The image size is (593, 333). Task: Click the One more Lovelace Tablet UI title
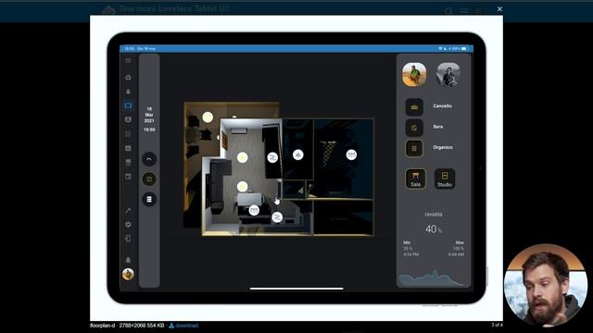[x=174, y=8]
